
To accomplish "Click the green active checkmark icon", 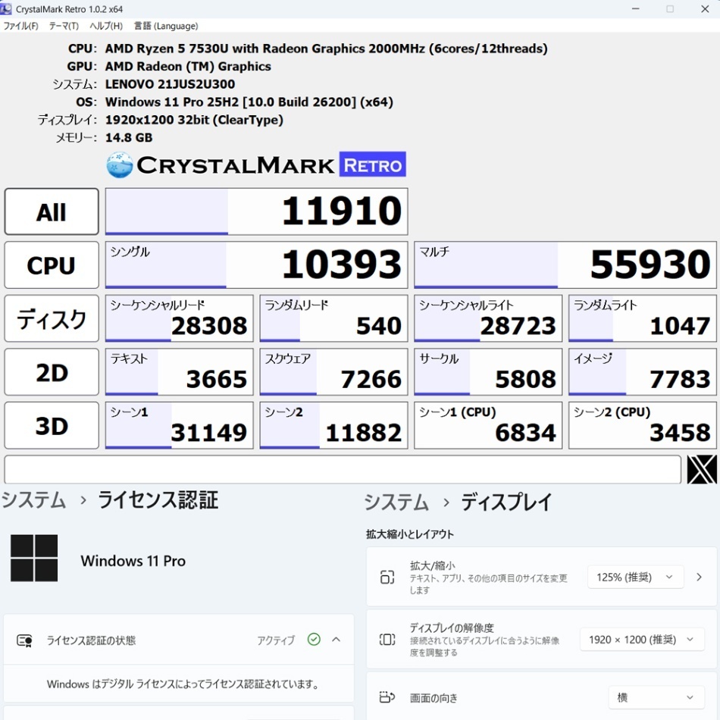I will click(314, 639).
